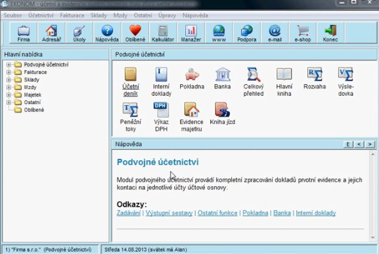Click help panel scrollbar down arrow
Screen dimensions: 379x254
click(373, 237)
